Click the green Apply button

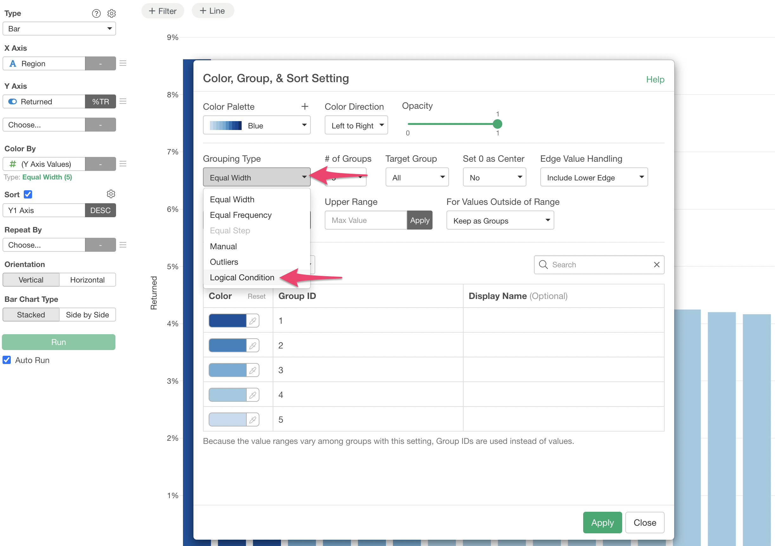(x=602, y=523)
